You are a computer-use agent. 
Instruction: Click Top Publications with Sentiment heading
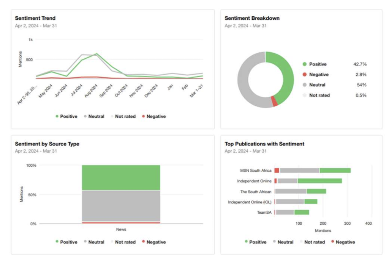point(264,144)
